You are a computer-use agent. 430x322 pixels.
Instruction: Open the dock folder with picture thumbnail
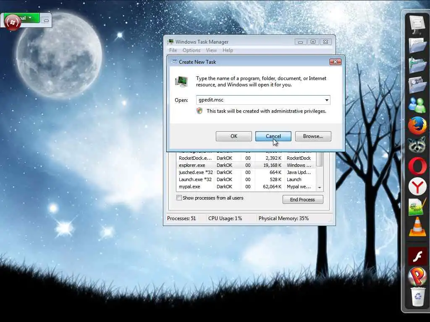(x=417, y=85)
